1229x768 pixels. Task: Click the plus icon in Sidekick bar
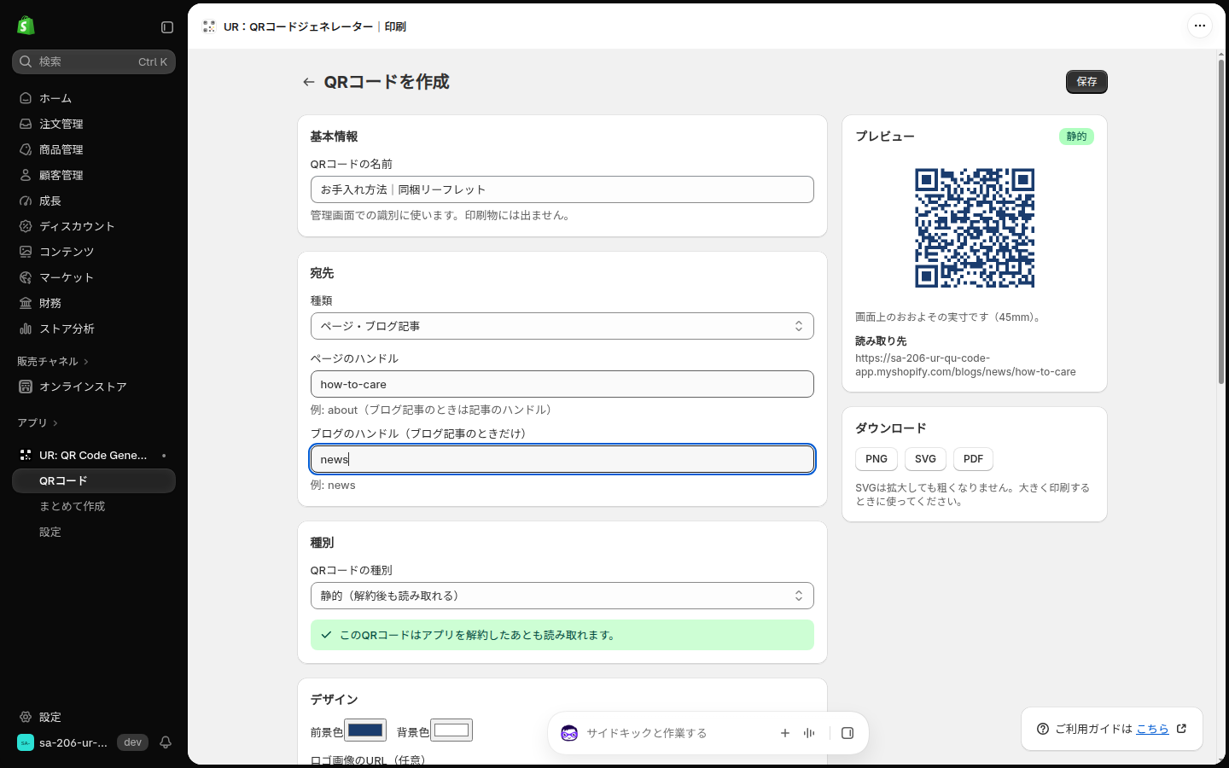click(785, 733)
